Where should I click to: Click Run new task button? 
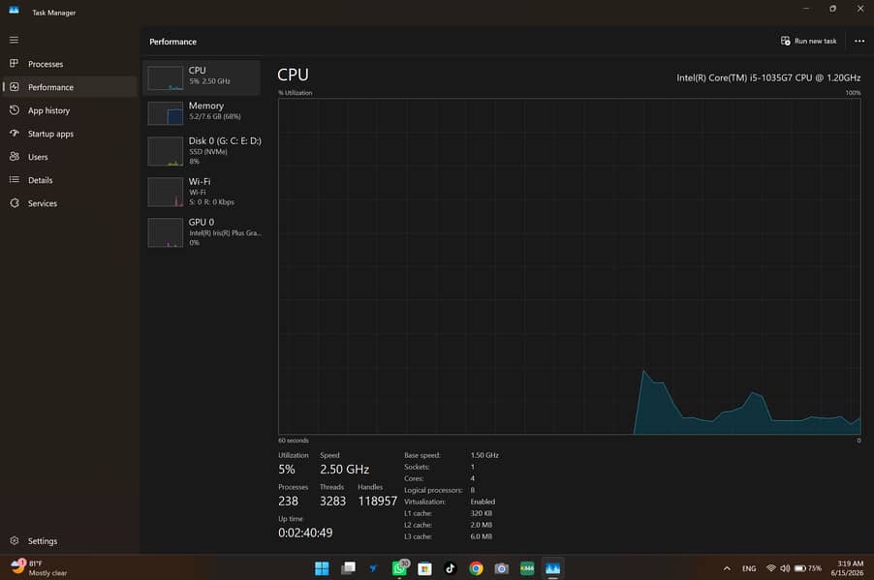click(x=809, y=41)
